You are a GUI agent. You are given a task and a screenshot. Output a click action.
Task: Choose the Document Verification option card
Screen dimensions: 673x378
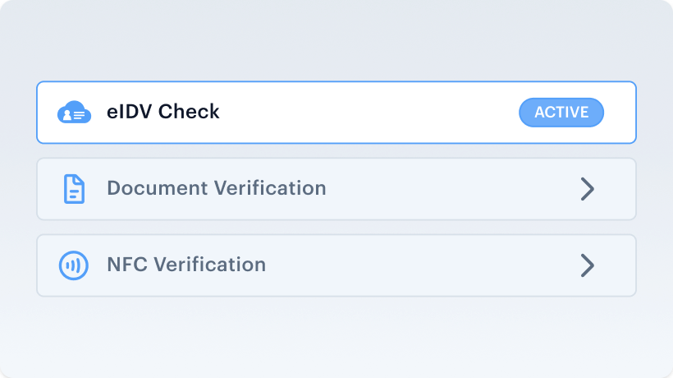coord(336,189)
